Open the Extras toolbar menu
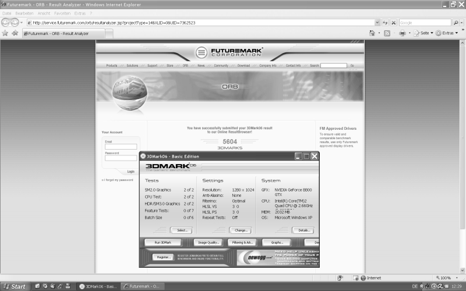The width and height of the screenshot is (466, 291). [x=447, y=33]
